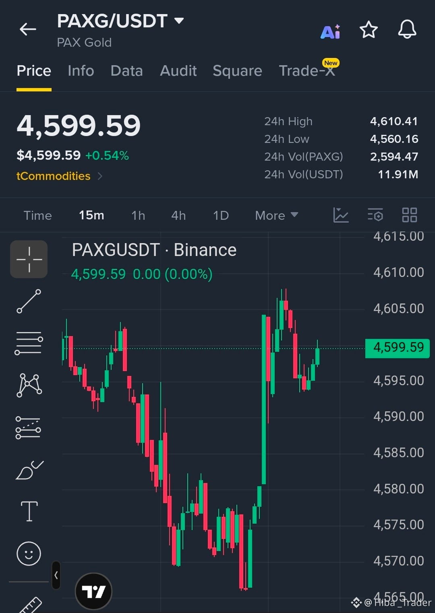Viewport: 435px width, 613px height.
Task: Tap the 24h Vol(PAXG) value 2,594.47
Action: pyautogui.click(x=394, y=157)
